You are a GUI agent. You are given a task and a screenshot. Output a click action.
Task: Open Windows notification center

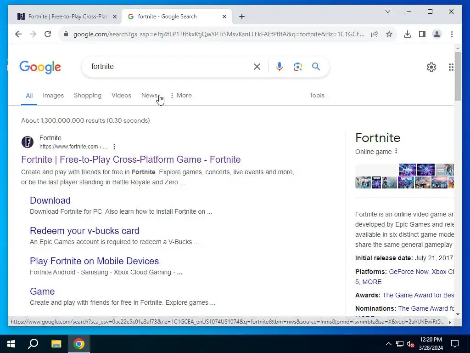[x=455, y=344]
